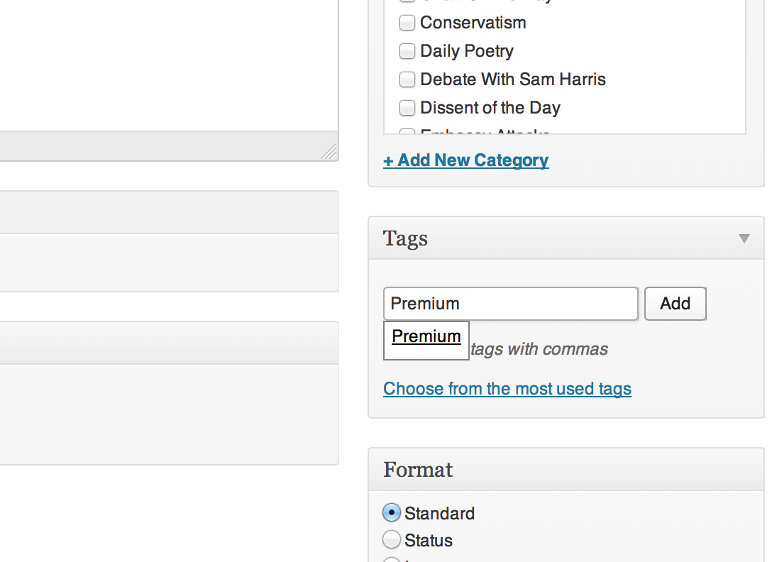The height and width of the screenshot is (562, 772).
Task: Select the Standard format radio button
Action: (392, 512)
